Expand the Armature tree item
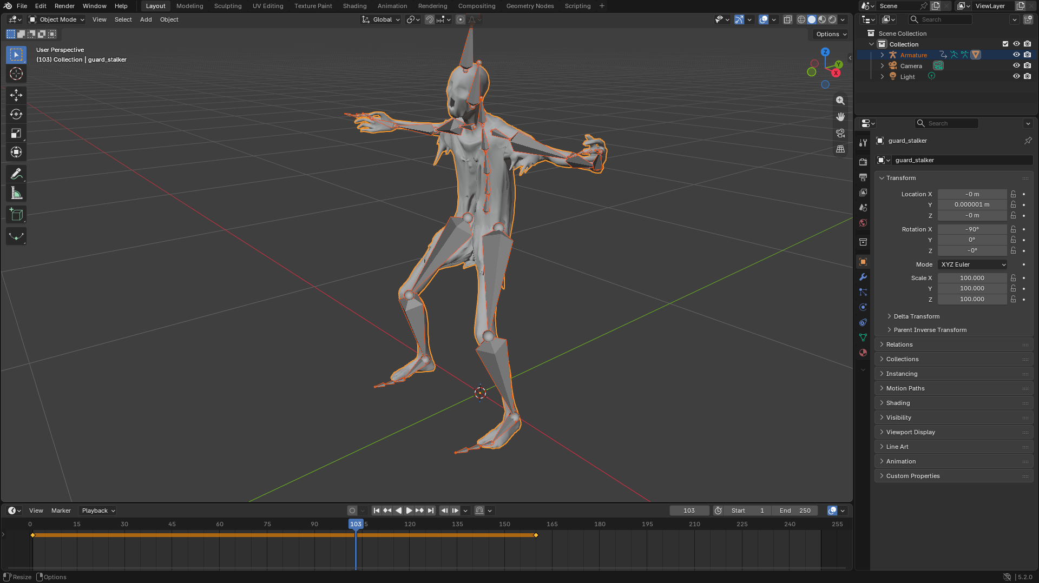The image size is (1039, 583). click(x=882, y=55)
